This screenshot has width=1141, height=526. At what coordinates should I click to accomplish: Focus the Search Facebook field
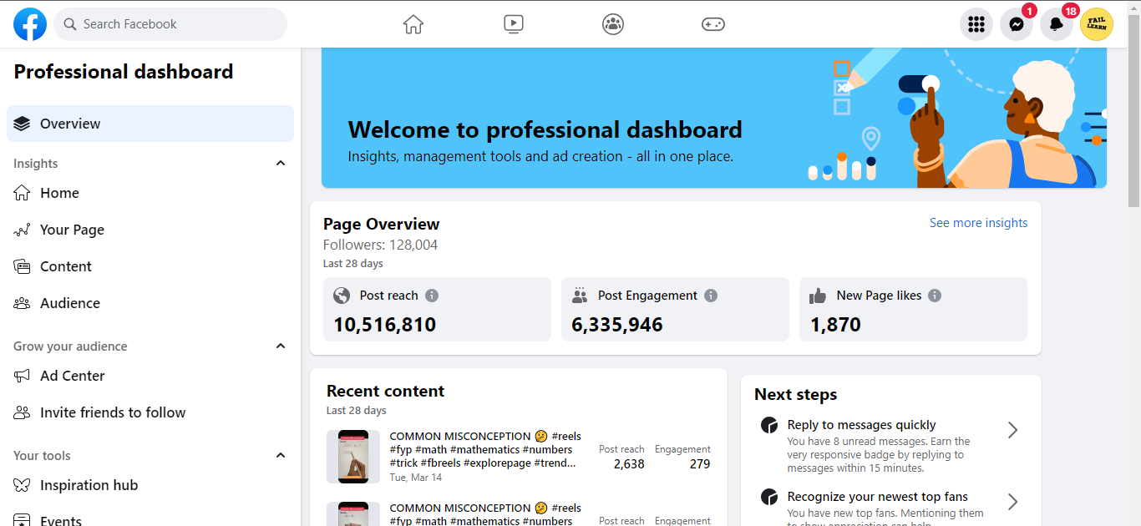click(170, 24)
